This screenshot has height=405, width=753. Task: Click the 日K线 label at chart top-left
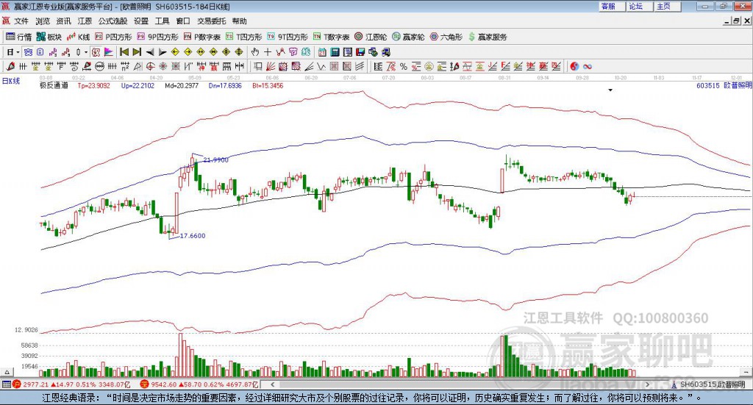coord(11,81)
